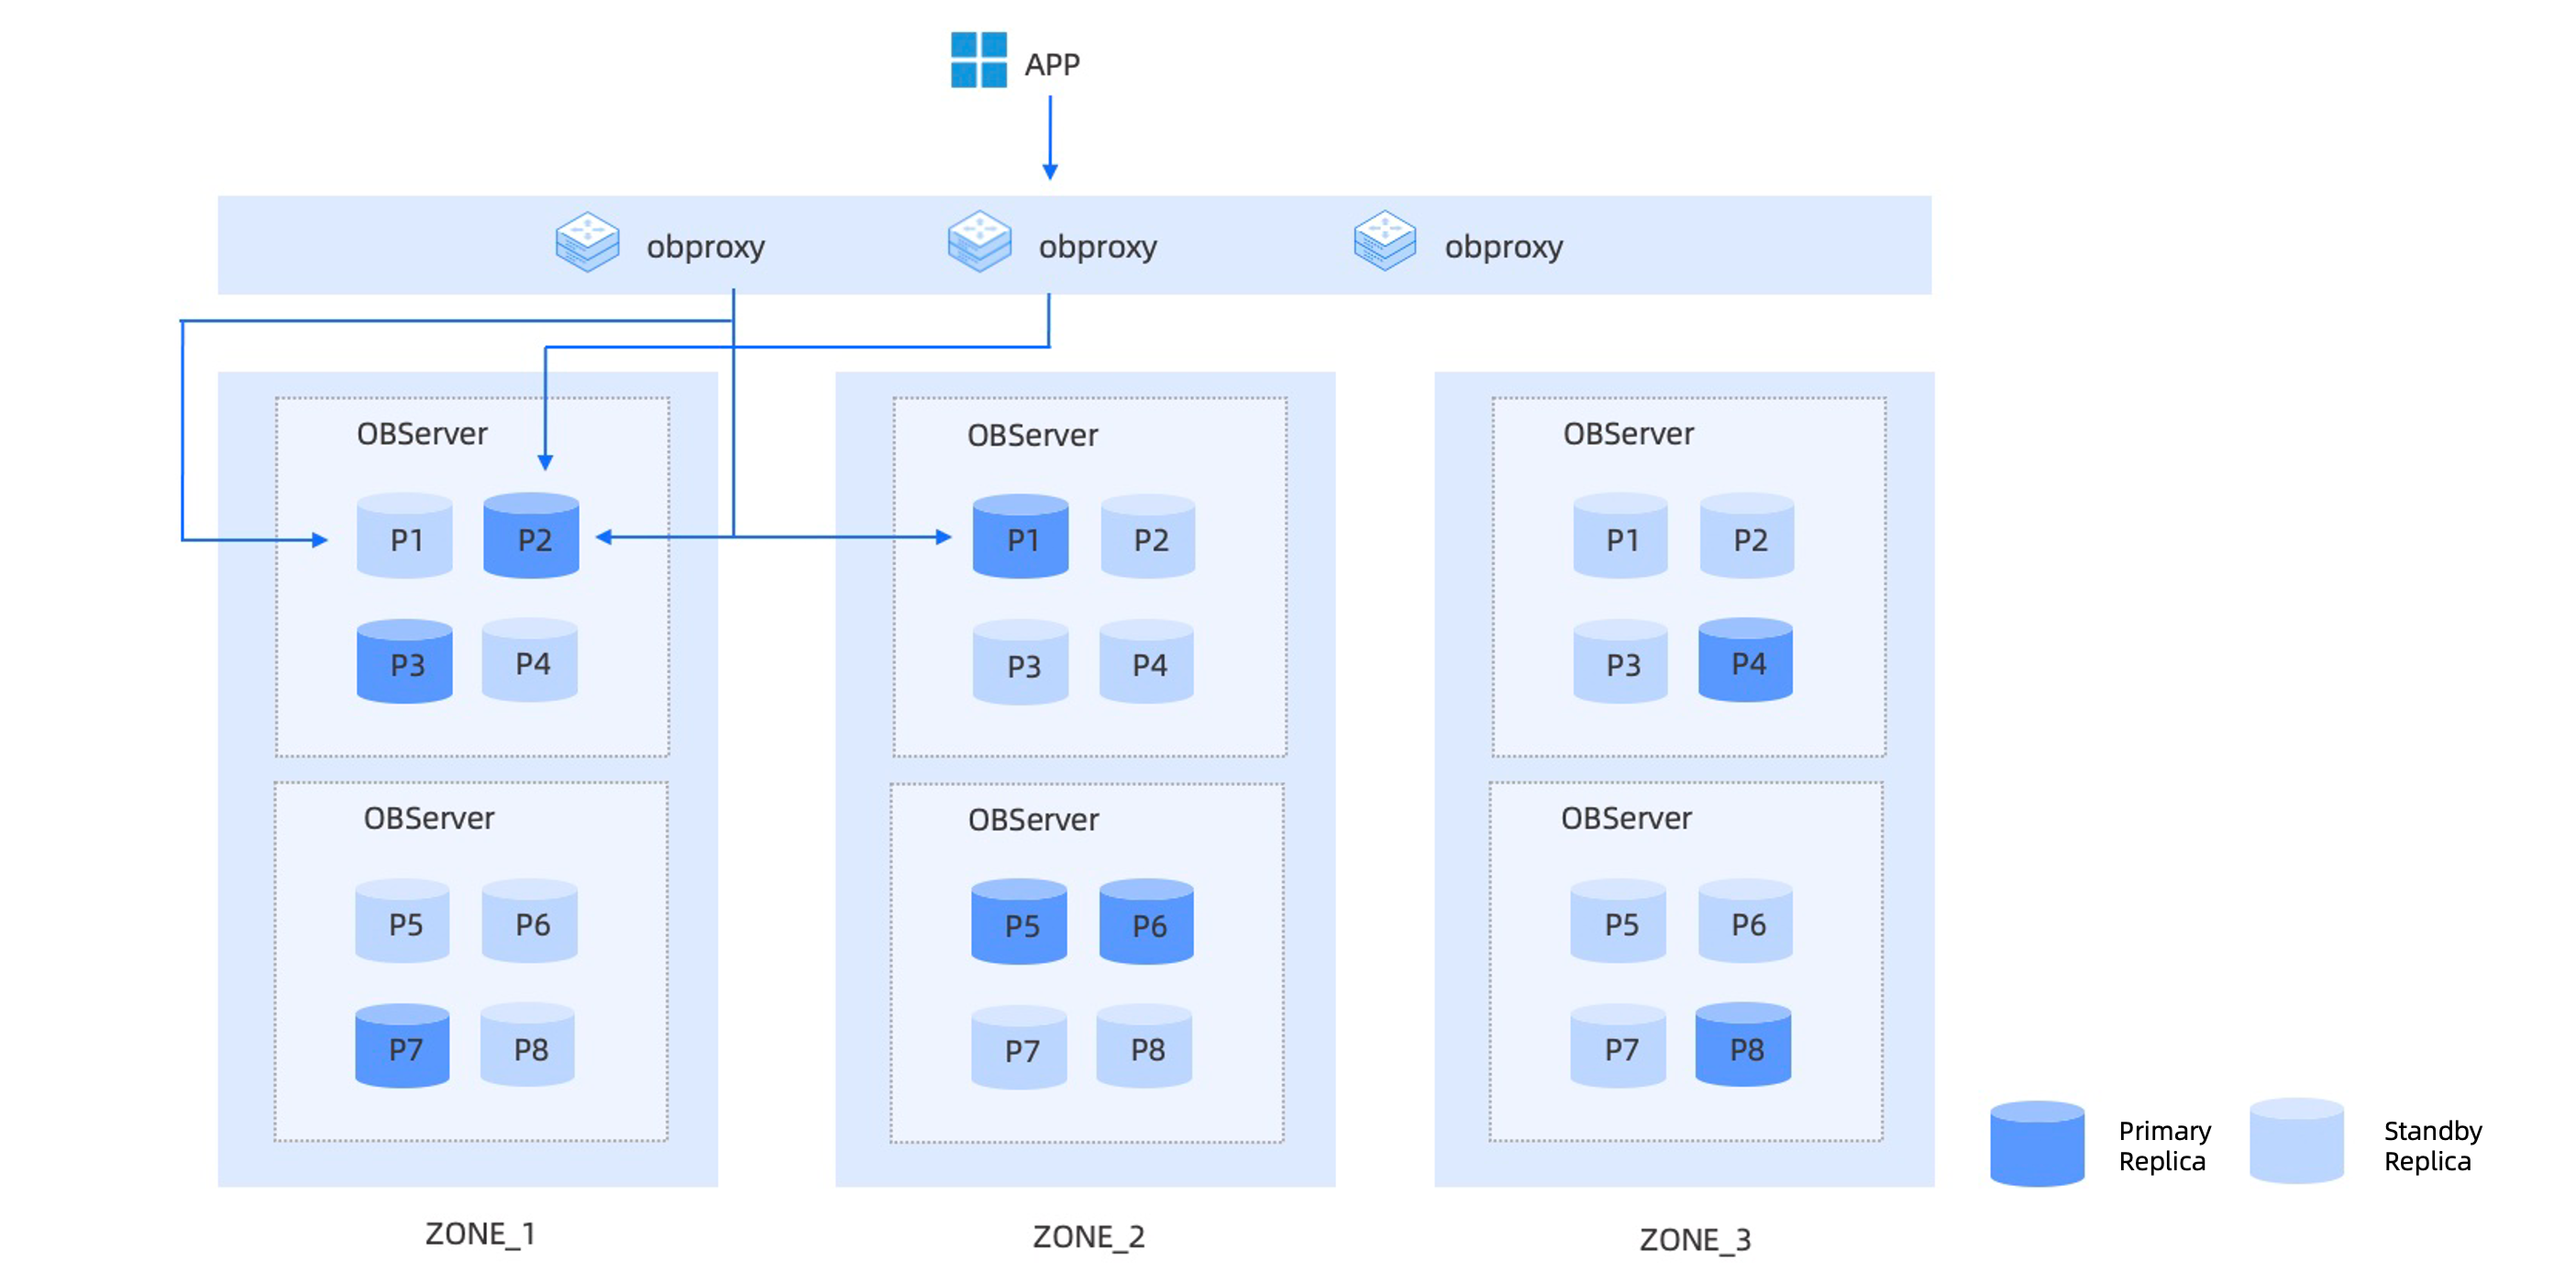Click standby P3 cylinder in ZONE_2
2576x1273 pixels.
[x=1021, y=663]
